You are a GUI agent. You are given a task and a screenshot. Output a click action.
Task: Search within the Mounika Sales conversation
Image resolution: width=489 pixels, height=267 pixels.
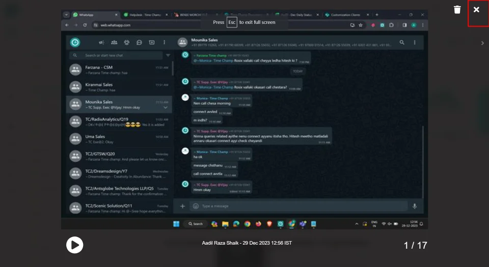(x=402, y=42)
